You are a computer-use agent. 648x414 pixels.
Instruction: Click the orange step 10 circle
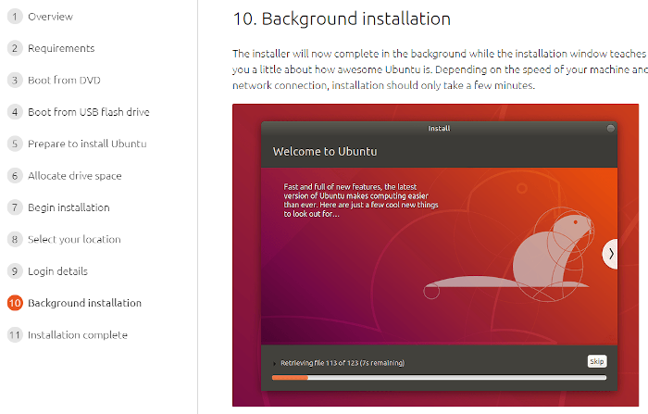coord(15,303)
